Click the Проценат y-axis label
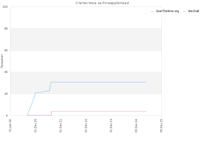Image resolution: width=205 pixels, height=154 pixels. coord(2,61)
